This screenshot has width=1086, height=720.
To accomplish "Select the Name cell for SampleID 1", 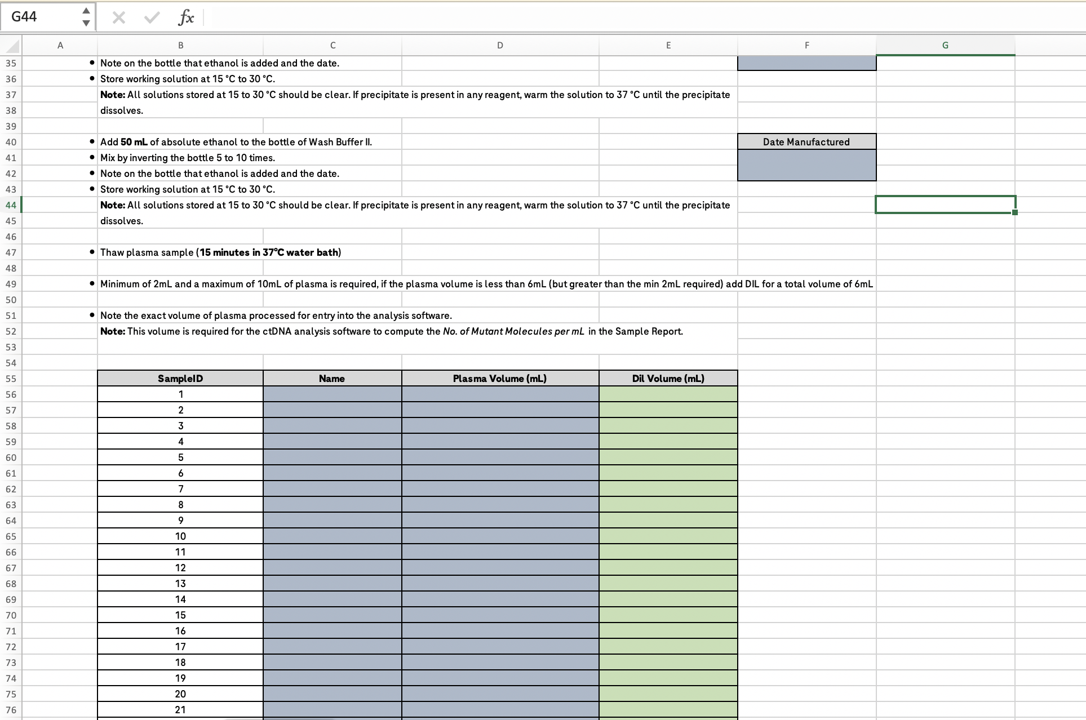I will point(331,394).
